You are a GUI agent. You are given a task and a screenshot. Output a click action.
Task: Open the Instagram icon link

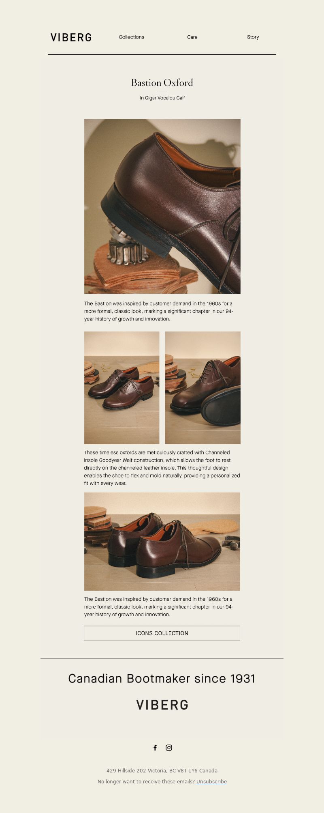169,748
